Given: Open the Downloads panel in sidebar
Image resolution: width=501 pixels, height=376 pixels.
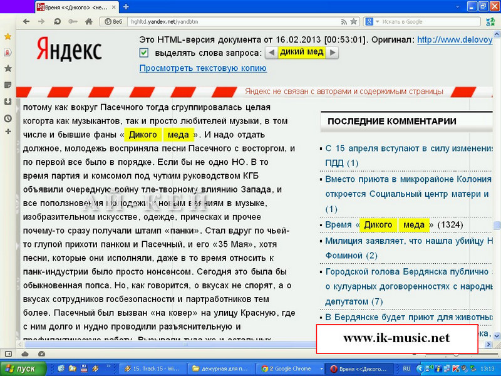Looking at the screenshot, I should pyautogui.click(x=8, y=101).
